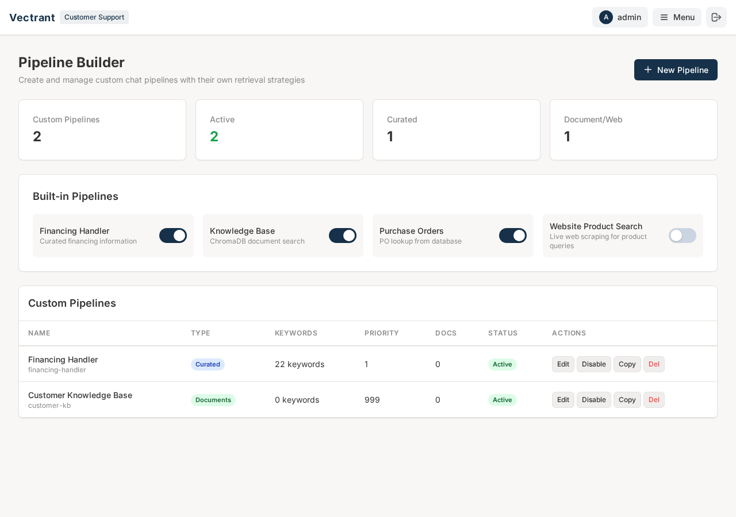Enable Website Product Search pipeline
The image size is (736, 517).
click(683, 236)
